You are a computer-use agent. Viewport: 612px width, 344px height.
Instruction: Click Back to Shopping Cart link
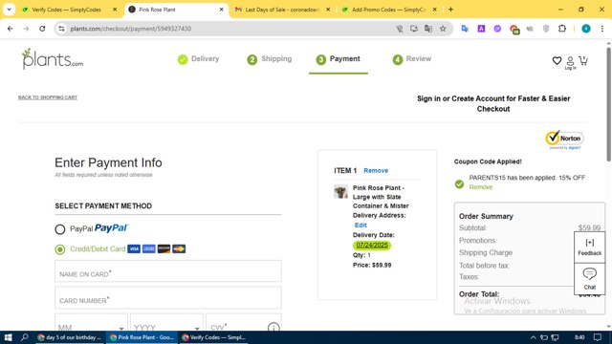(x=48, y=97)
